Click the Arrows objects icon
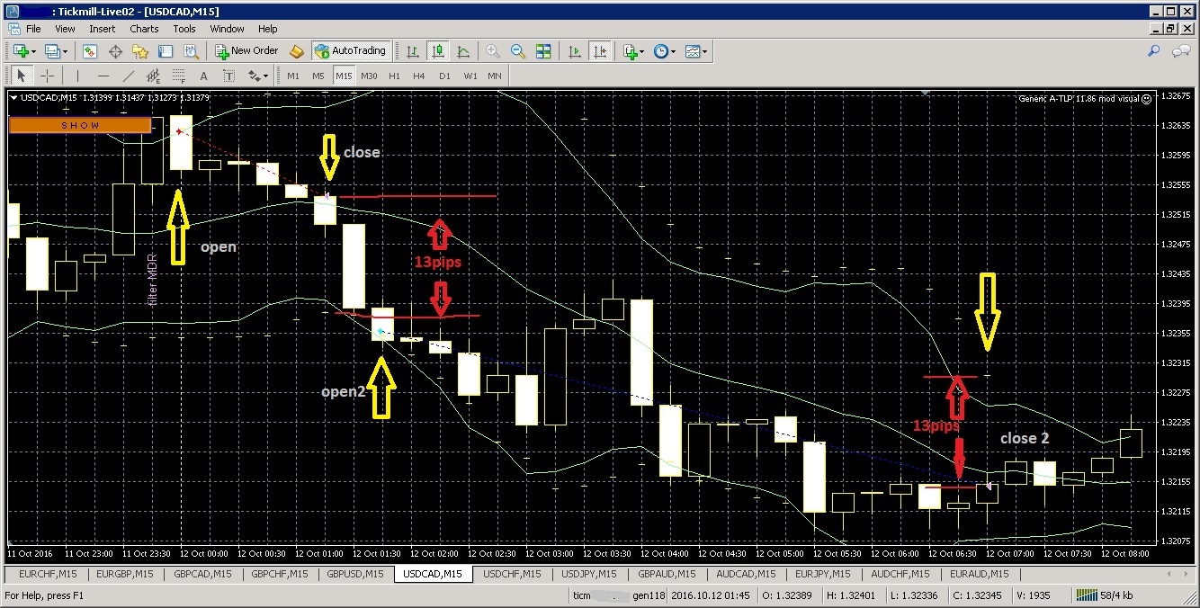The image size is (1200, 608). (x=254, y=76)
